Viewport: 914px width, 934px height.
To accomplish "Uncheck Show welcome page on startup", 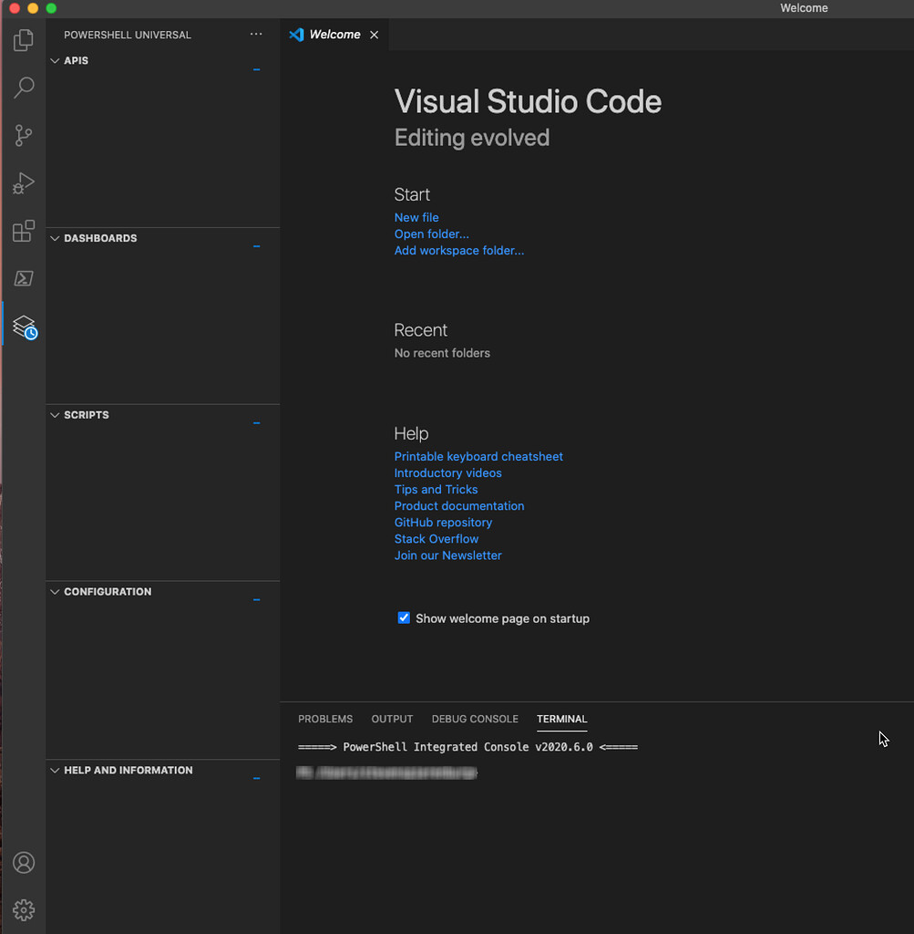I will [403, 617].
